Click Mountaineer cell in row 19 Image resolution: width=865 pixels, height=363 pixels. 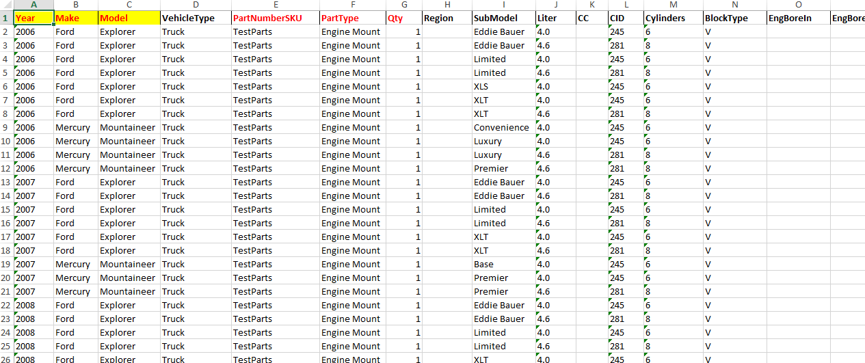click(x=129, y=264)
